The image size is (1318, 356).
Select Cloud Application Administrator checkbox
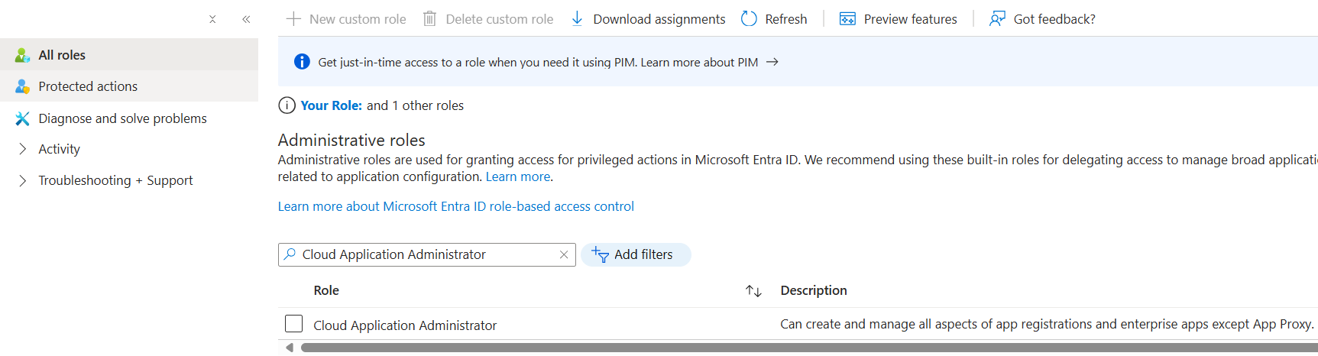pos(293,323)
